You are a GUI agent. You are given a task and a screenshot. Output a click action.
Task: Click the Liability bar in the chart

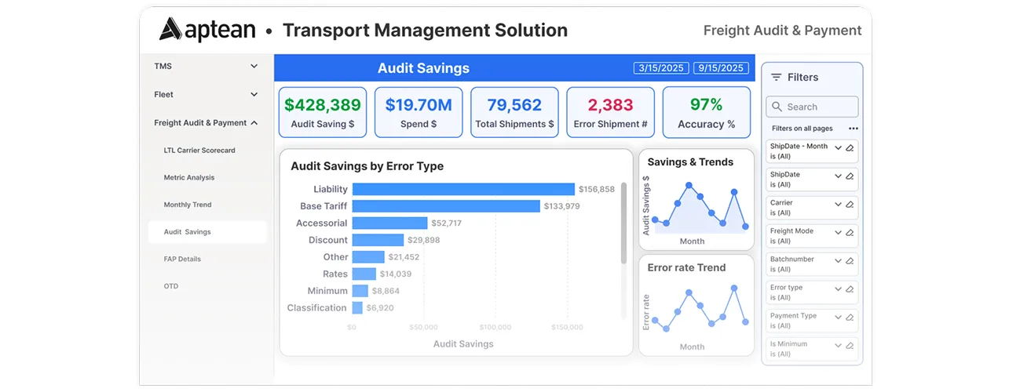463,189
